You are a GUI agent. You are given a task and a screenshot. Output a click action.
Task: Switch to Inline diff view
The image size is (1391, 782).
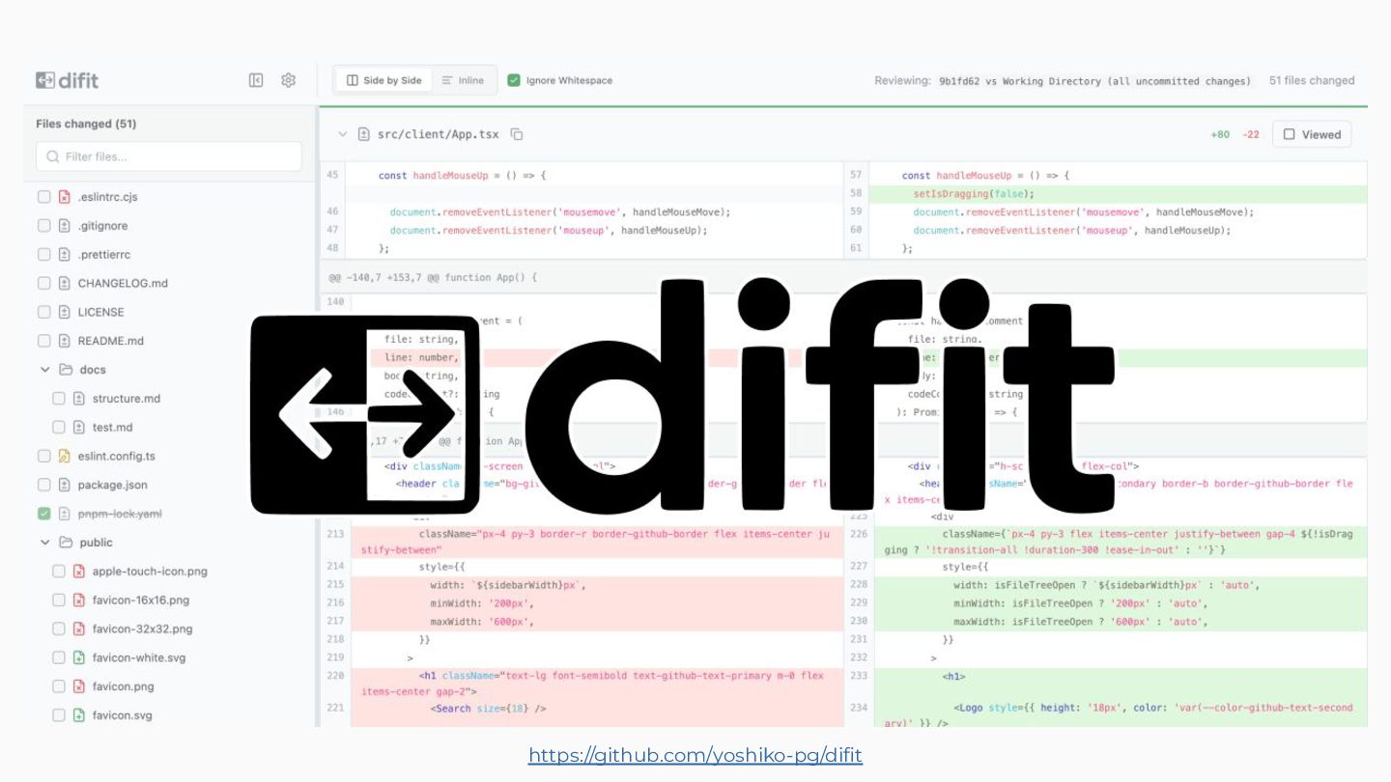click(x=463, y=80)
